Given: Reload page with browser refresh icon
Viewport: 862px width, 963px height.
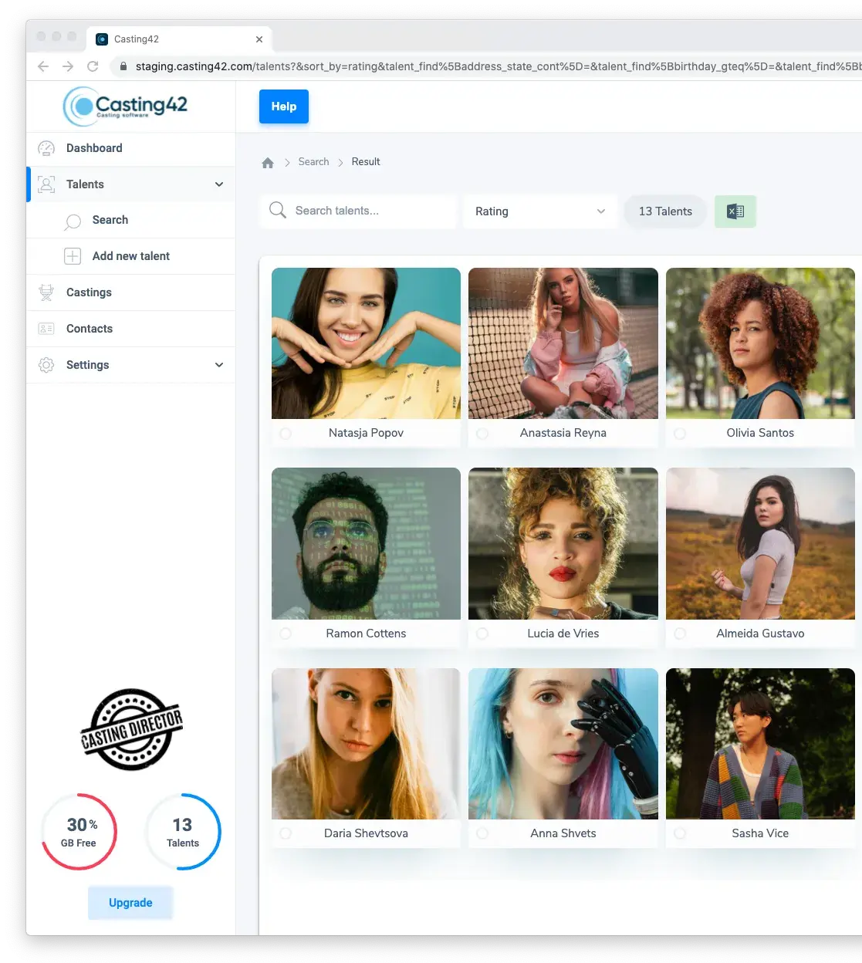Looking at the screenshot, I should click(x=93, y=66).
